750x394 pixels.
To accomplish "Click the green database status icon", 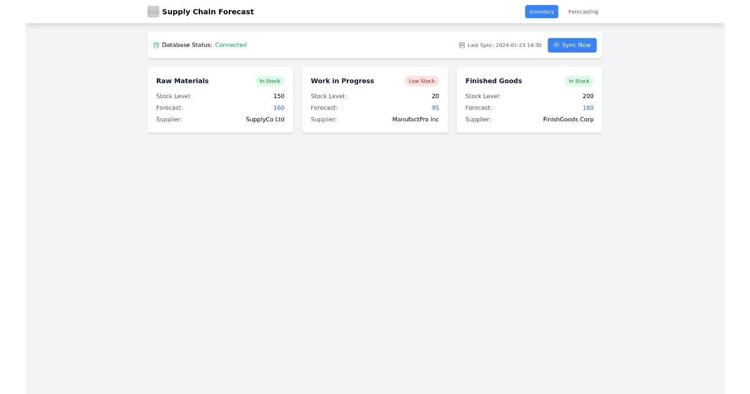I will pos(156,45).
